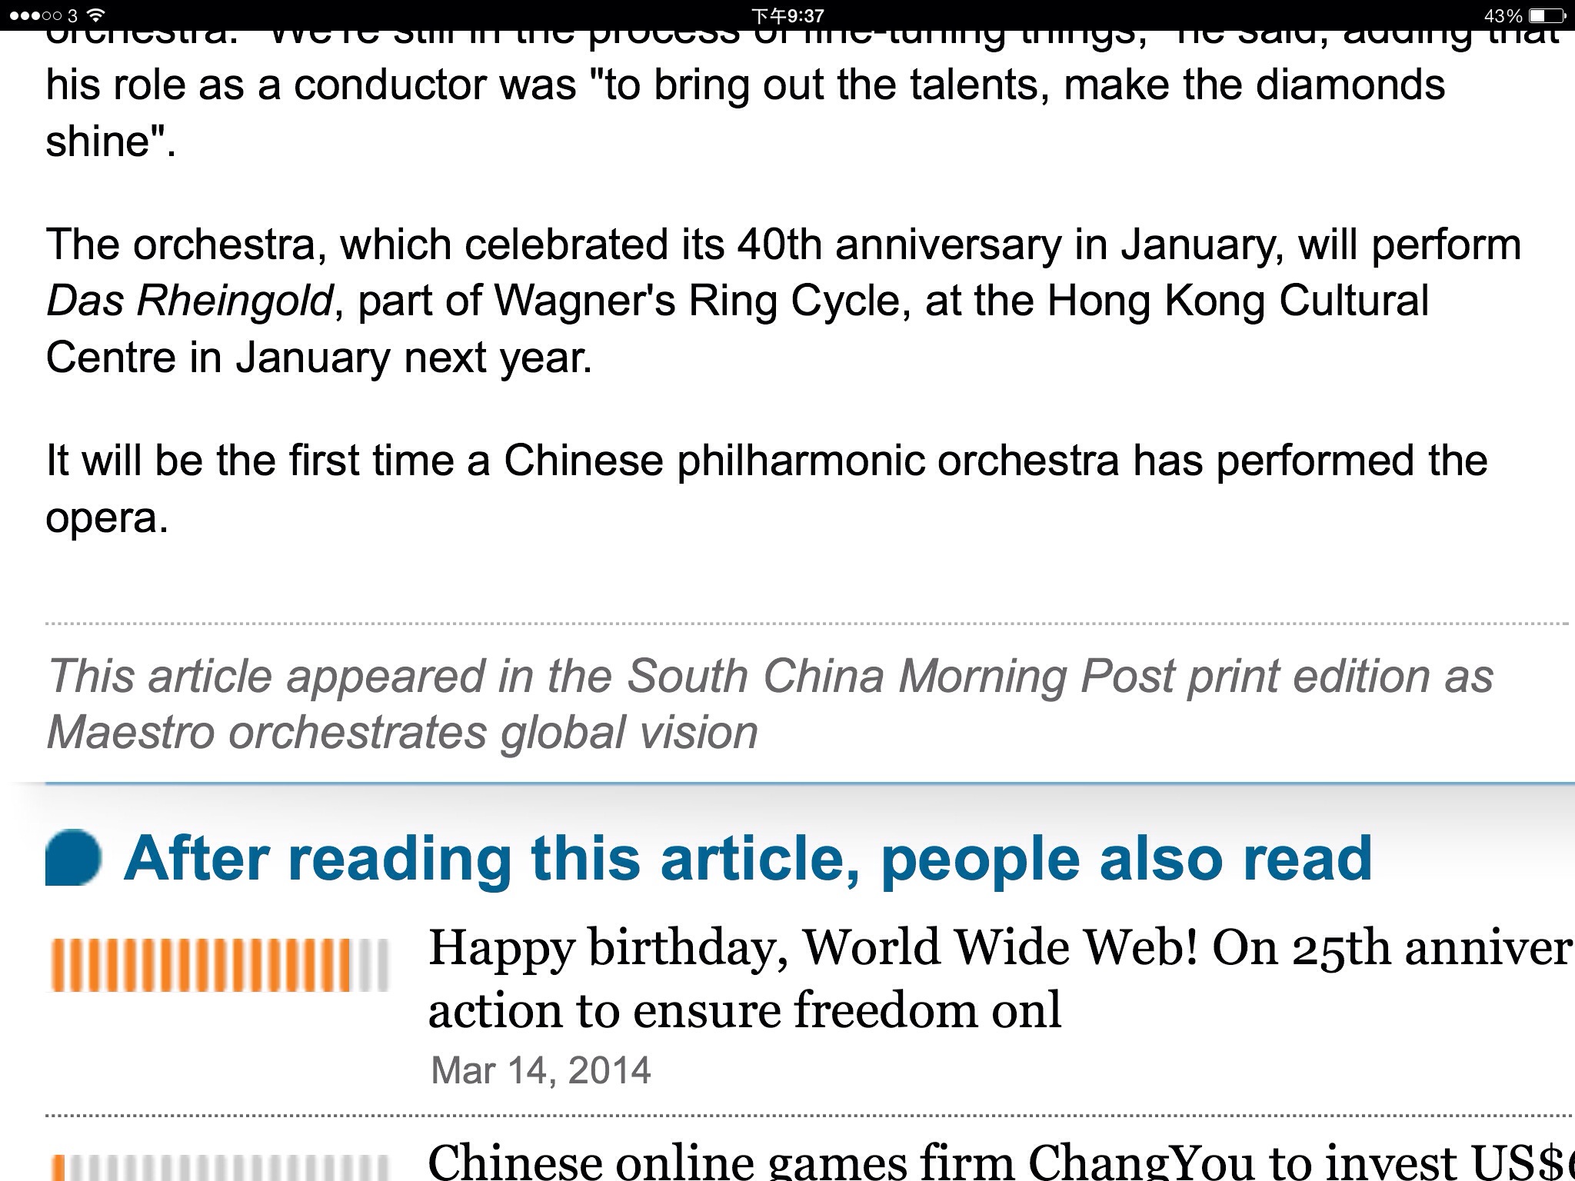The height and width of the screenshot is (1181, 1575).
Task: Click "After reading this article, people also read" heading
Action: click(x=748, y=858)
